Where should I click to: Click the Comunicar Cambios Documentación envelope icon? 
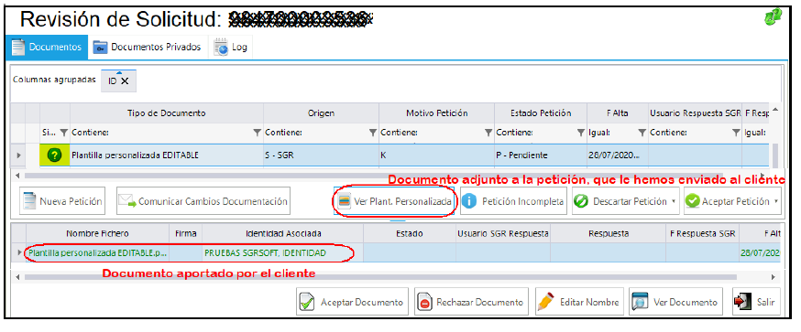[x=127, y=202]
